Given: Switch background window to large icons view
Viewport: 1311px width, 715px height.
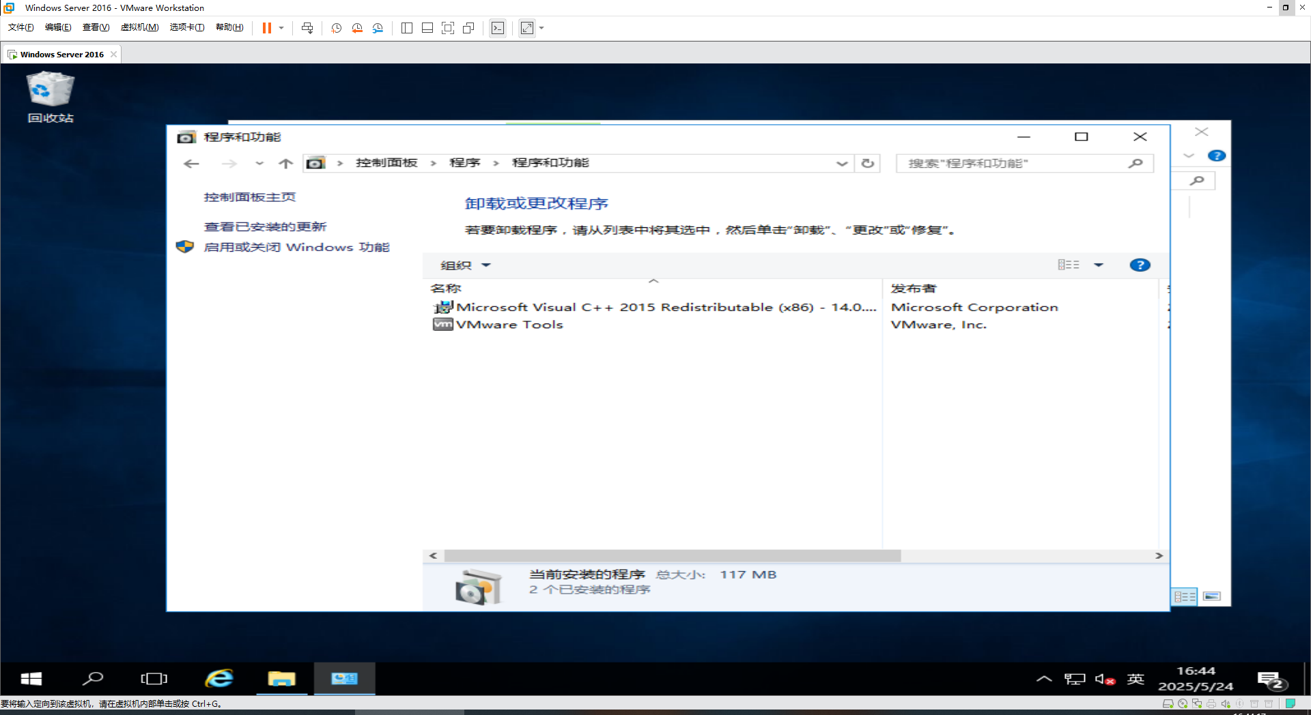Looking at the screenshot, I should pos(1212,597).
